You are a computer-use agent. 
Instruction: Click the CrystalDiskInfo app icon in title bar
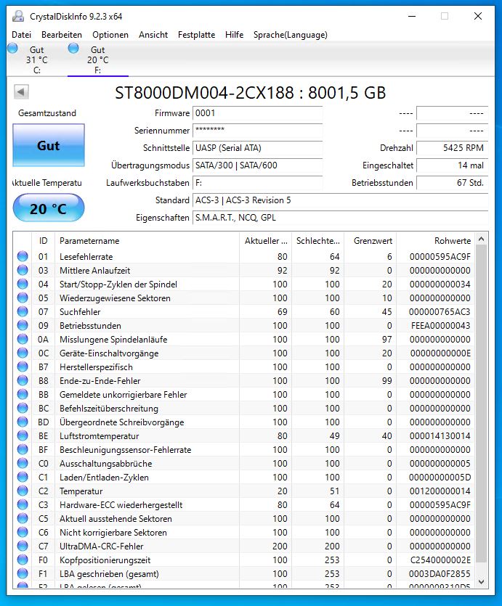[17, 16]
